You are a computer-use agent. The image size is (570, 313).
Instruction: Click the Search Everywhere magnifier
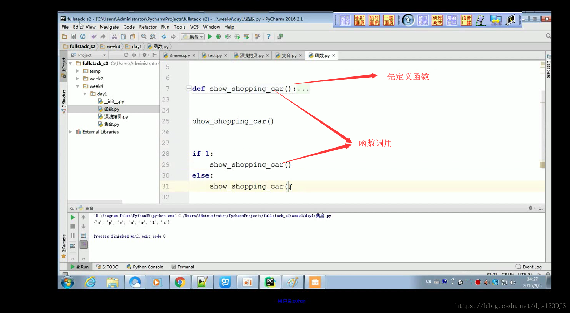coord(549,36)
